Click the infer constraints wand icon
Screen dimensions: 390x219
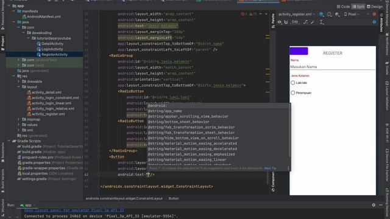[313, 22]
